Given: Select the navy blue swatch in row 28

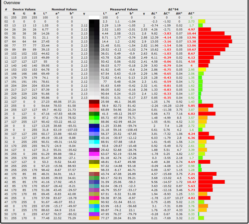Looking at the screenshot, I should tap(94, 126).
